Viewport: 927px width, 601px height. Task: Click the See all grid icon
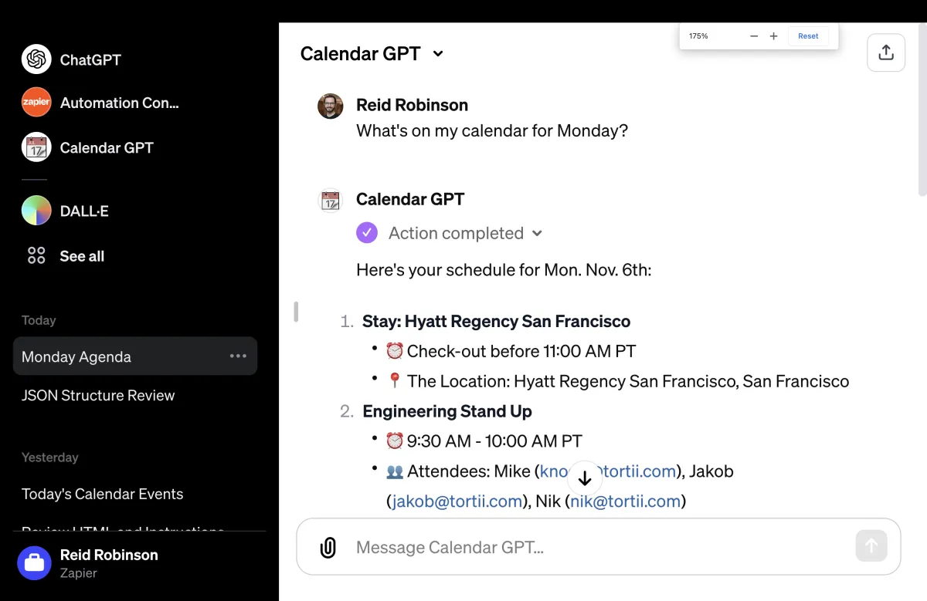(36, 256)
